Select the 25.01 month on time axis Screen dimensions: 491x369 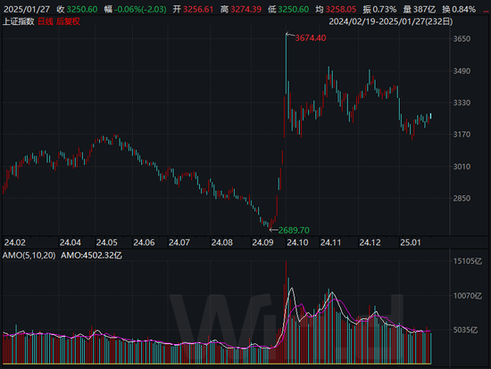[411, 242]
